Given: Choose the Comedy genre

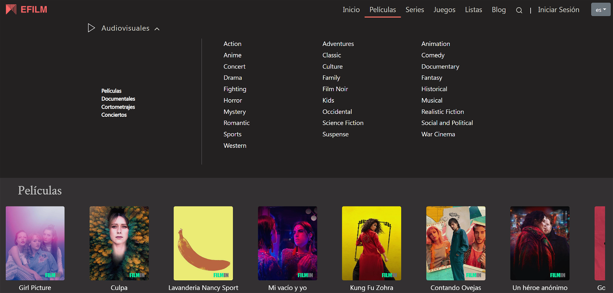Looking at the screenshot, I should 433,55.
